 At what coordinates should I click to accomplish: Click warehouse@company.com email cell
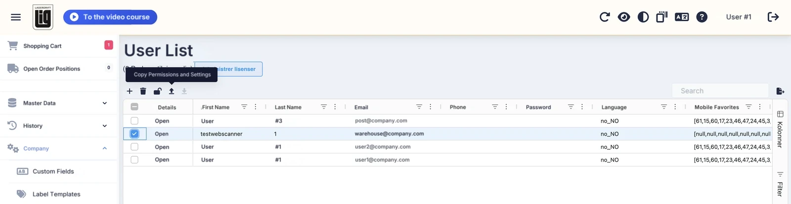click(389, 134)
